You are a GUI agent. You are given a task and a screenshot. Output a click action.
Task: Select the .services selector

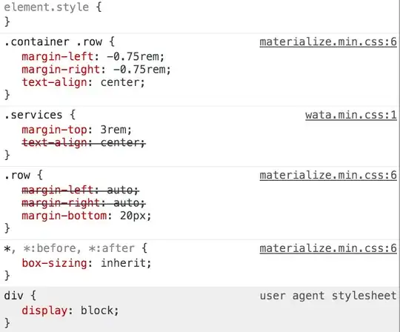[33, 115]
